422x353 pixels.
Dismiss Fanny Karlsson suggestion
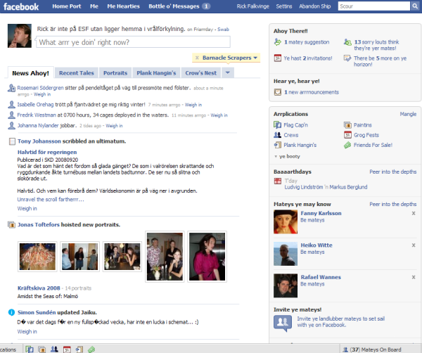pos(414,213)
